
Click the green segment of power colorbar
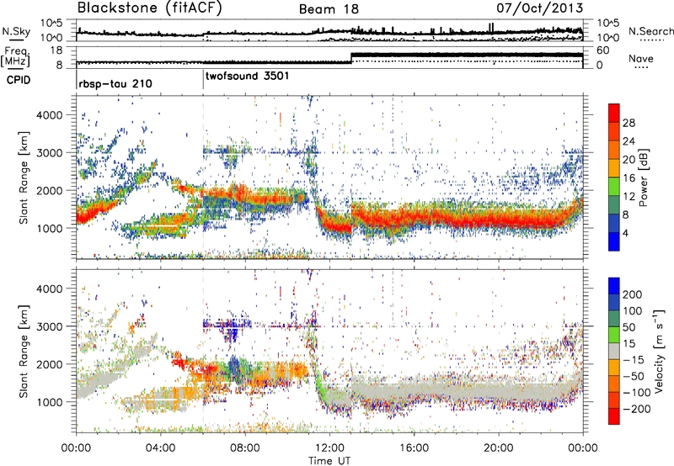pyautogui.click(x=614, y=185)
